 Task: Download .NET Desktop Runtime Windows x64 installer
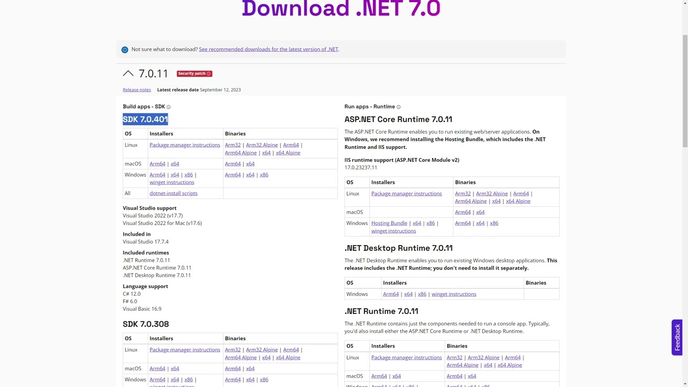(x=408, y=294)
